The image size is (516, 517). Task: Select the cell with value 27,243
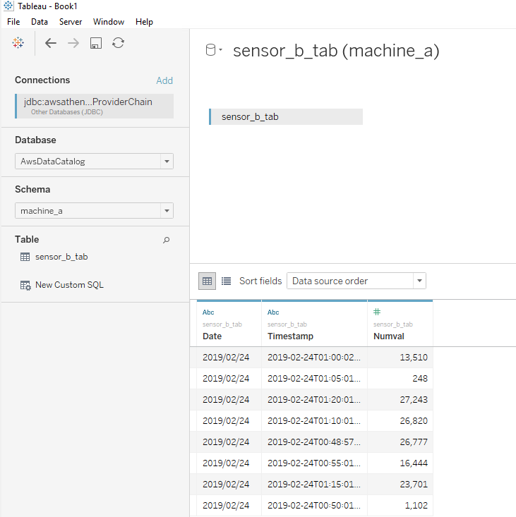pyautogui.click(x=400, y=400)
